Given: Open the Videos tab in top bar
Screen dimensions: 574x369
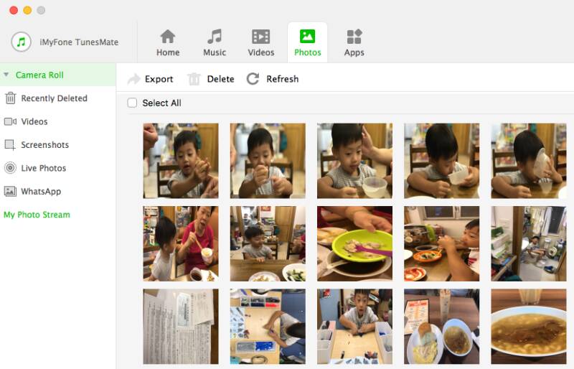Looking at the screenshot, I should pos(261,43).
